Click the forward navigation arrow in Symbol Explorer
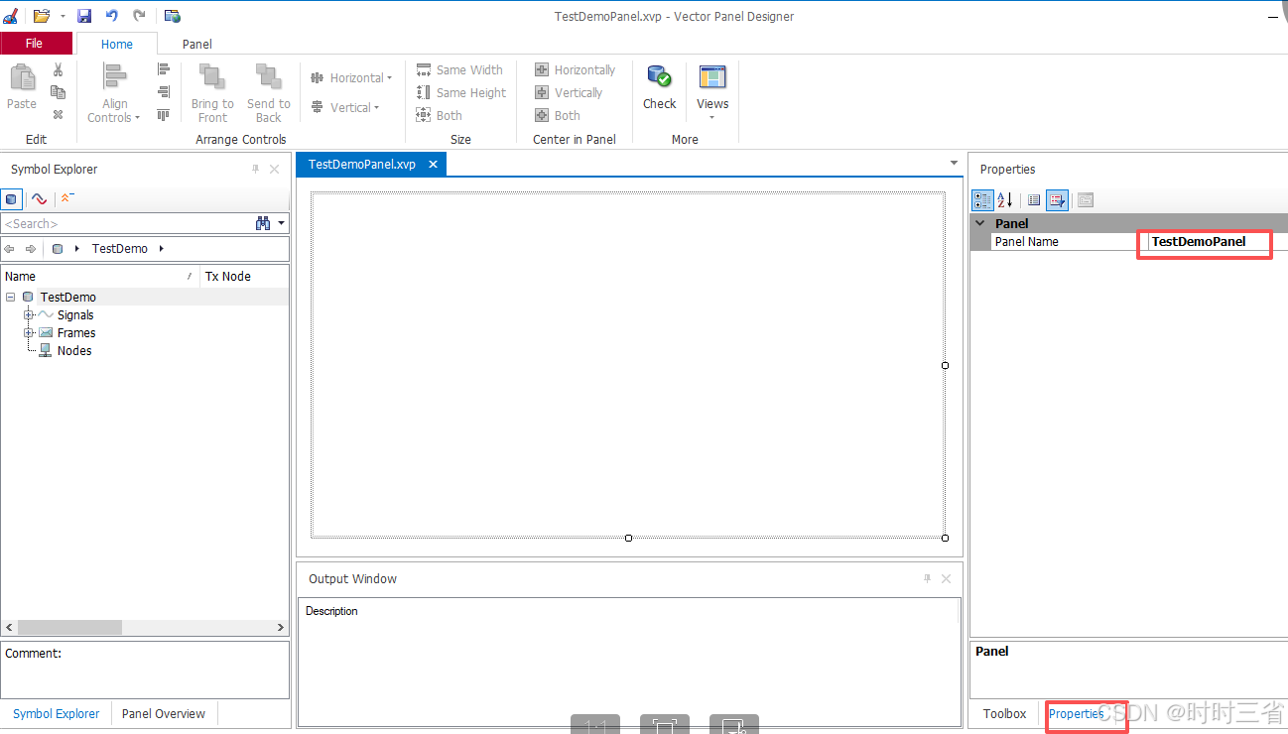Viewport: 1288px width, 734px height. pos(31,248)
